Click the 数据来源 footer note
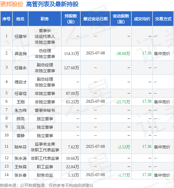The image size is (174, 188). tap(46, 185)
